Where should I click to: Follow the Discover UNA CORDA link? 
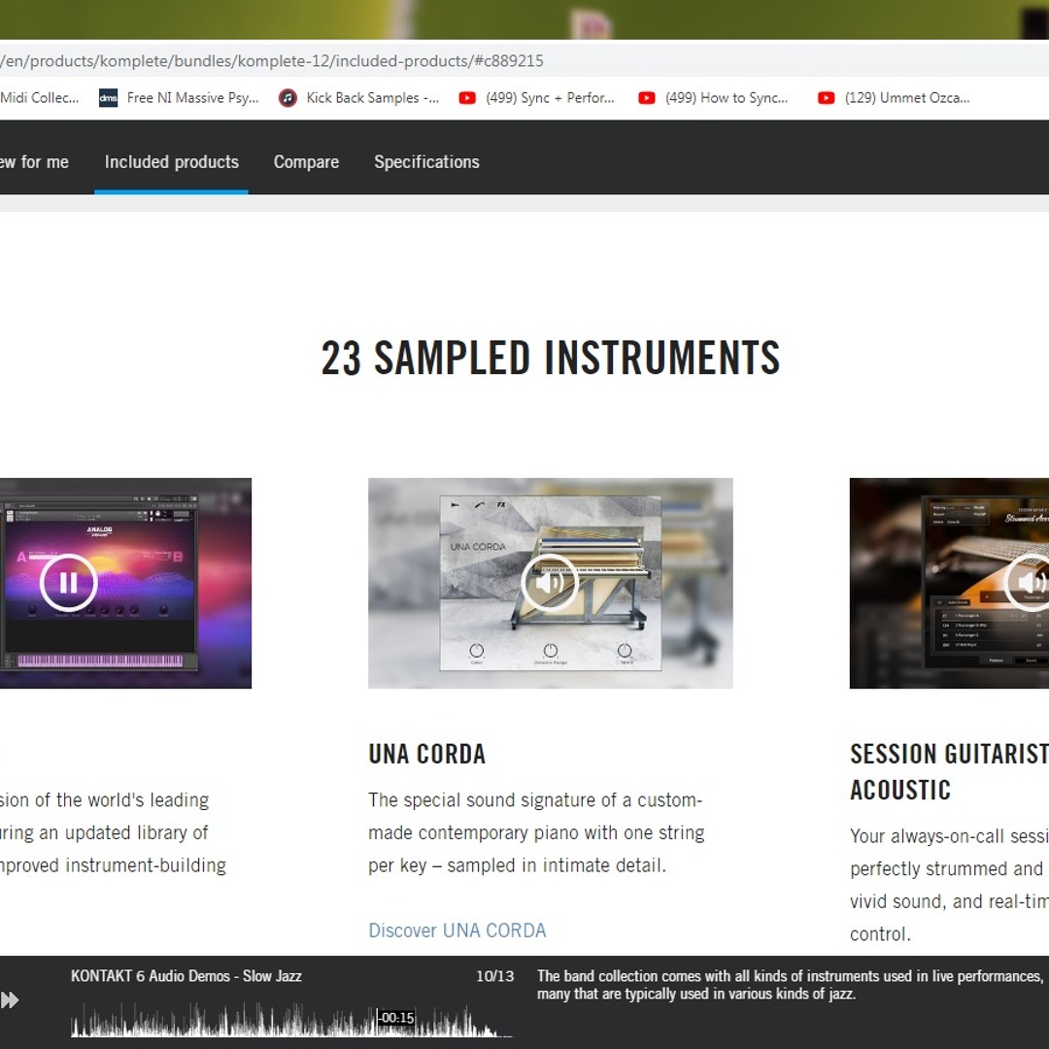(x=457, y=930)
